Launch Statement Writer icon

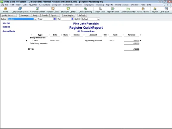128,10
